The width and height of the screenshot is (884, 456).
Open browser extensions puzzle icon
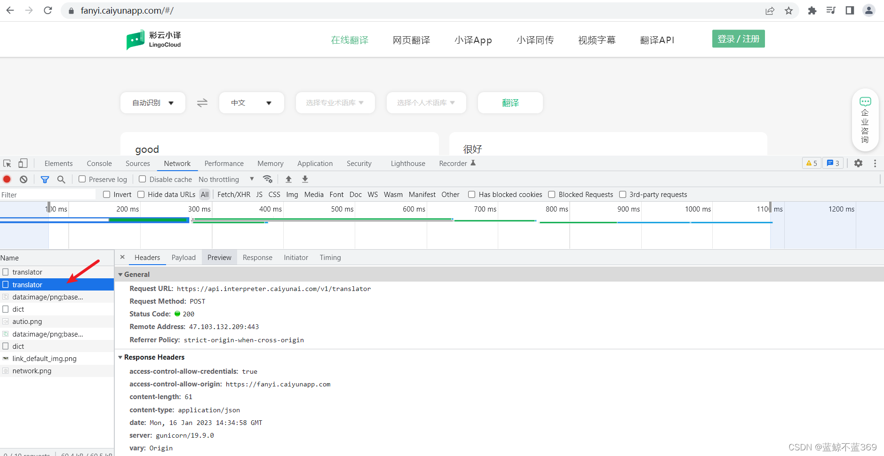(812, 10)
